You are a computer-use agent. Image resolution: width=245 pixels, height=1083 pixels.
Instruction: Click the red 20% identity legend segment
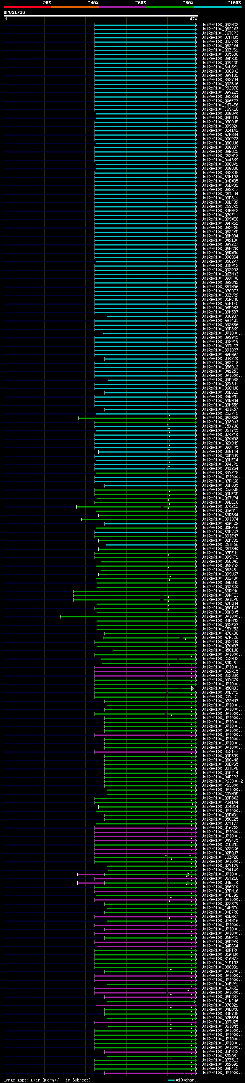pos(27,7)
